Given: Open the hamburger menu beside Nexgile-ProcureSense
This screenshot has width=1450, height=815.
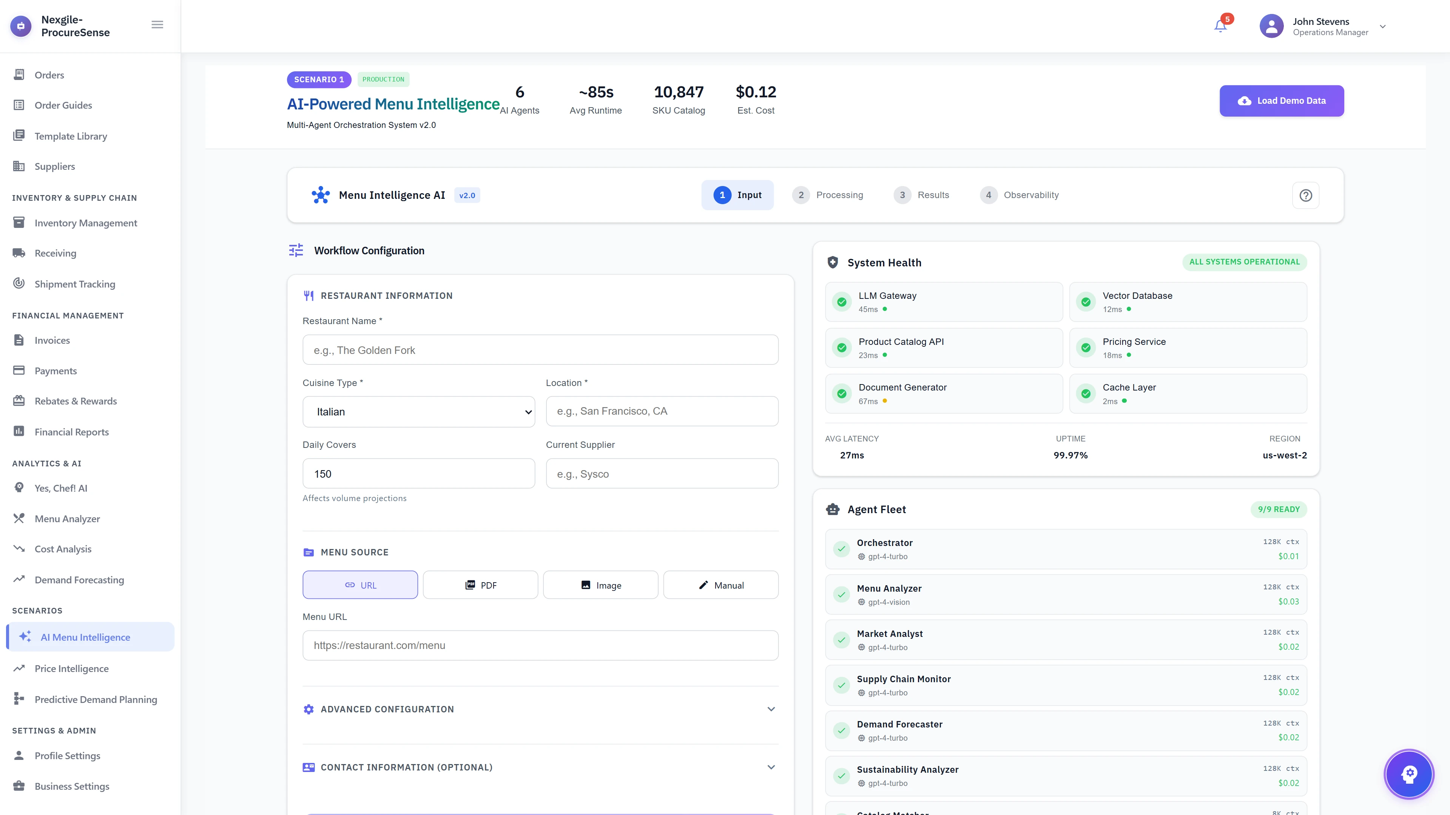Looking at the screenshot, I should coord(157,24).
